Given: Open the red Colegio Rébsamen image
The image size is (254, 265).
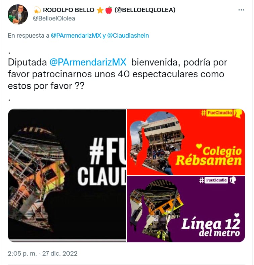Looking at the screenshot, I should tap(186, 142).
